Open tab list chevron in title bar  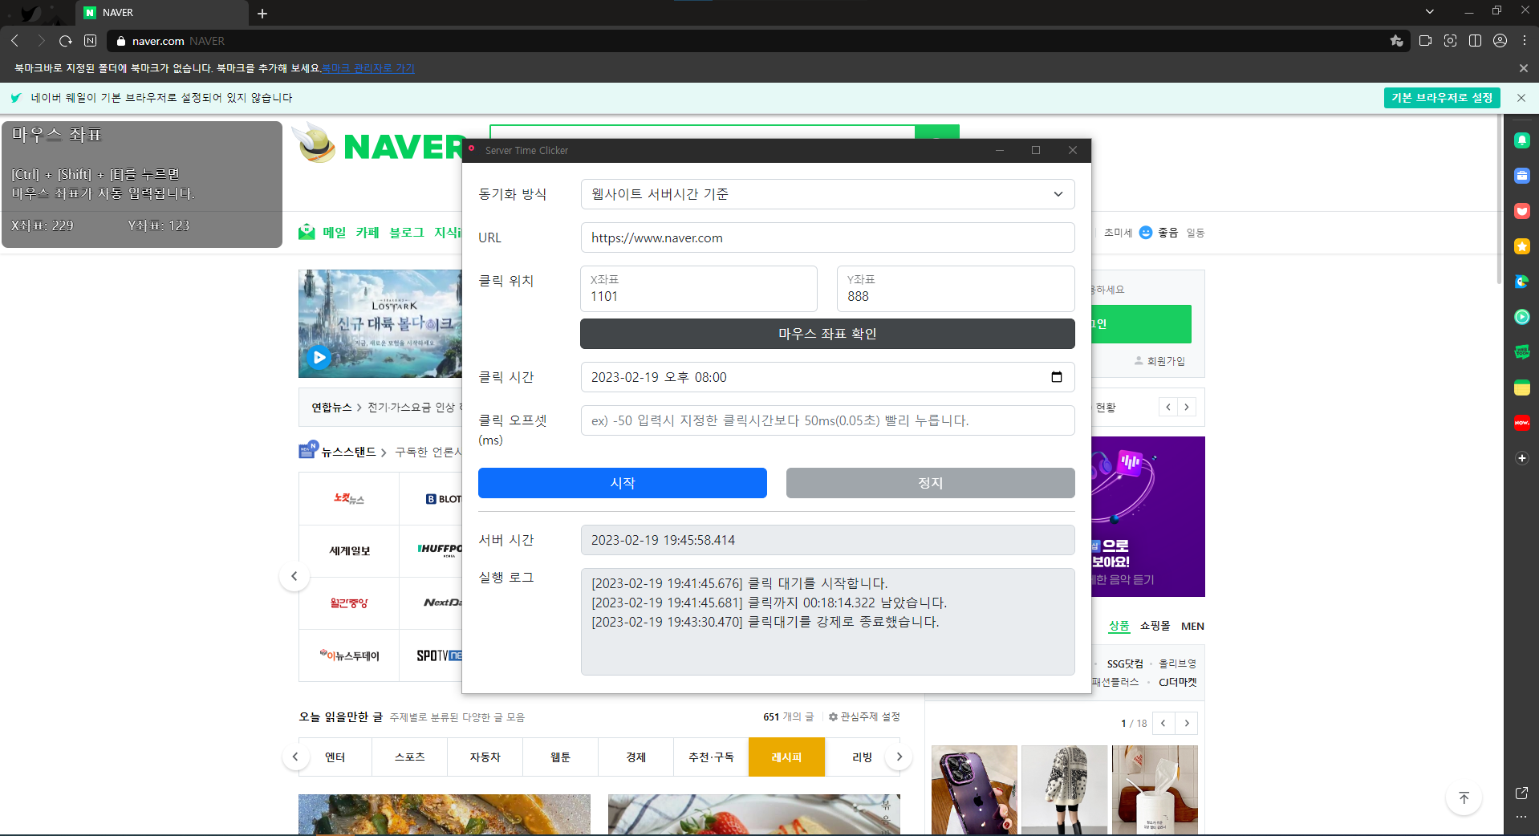click(1429, 11)
